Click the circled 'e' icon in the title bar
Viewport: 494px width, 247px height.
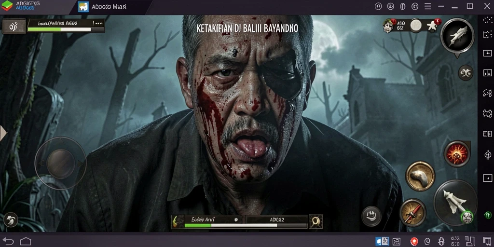(x=391, y=6)
